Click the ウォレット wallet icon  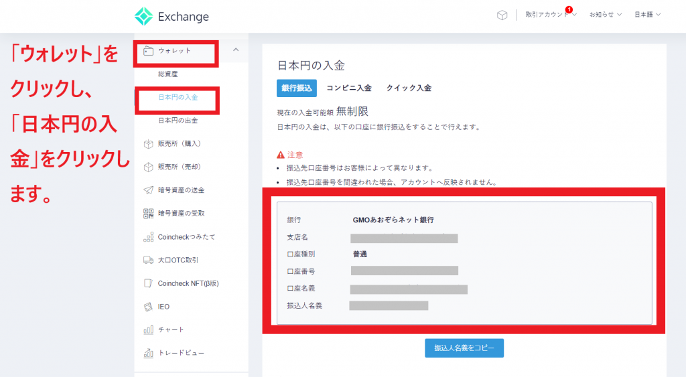pyautogui.click(x=148, y=51)
